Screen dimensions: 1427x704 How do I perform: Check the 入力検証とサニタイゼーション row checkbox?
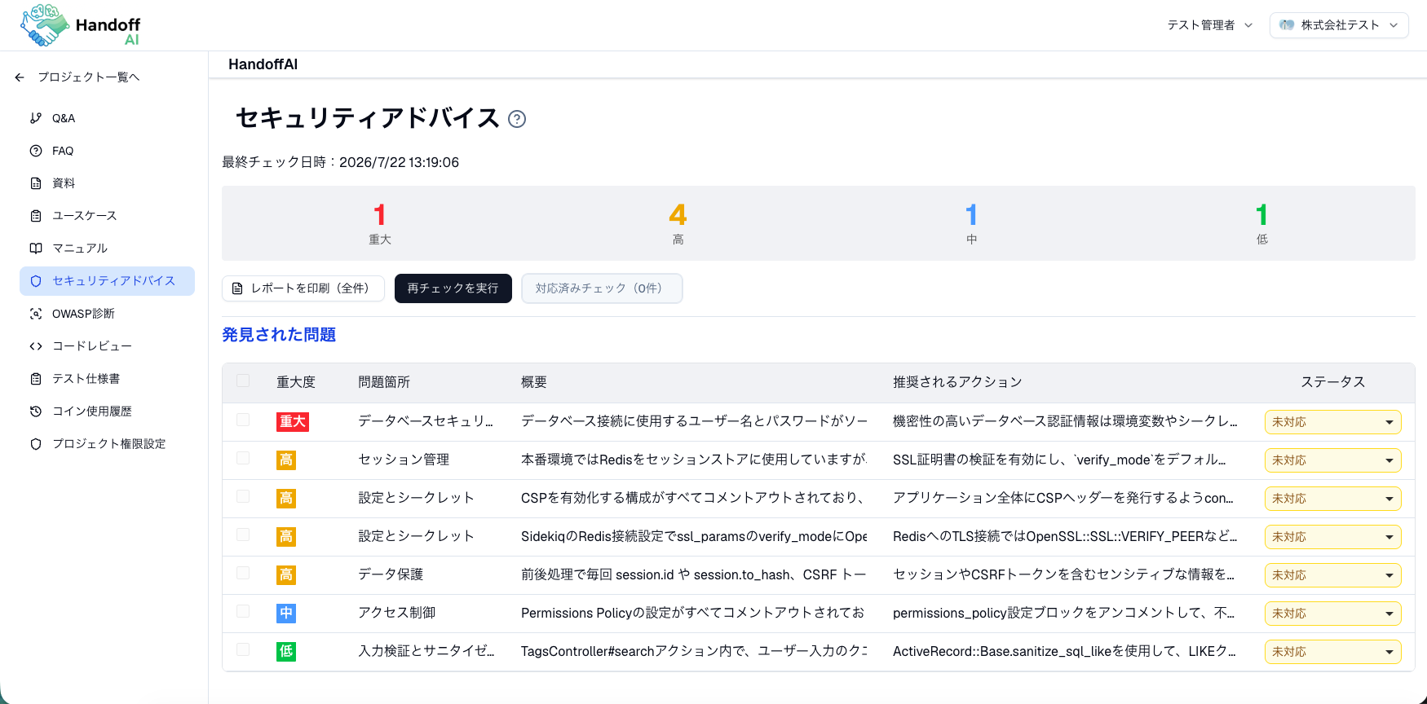pos(243,649)
